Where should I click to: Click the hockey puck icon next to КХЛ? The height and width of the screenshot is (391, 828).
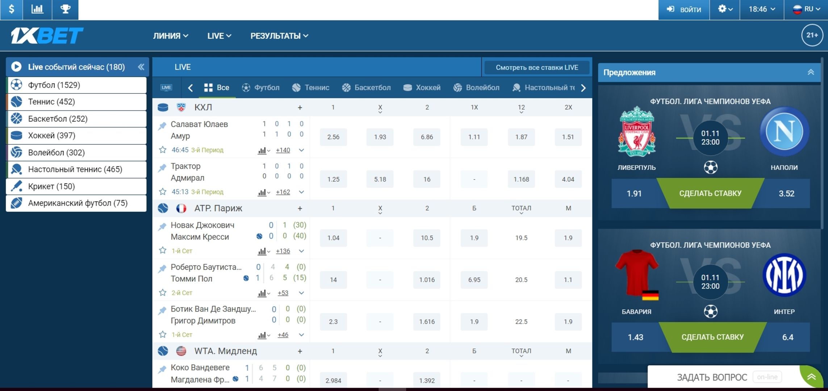pos(163,108)
